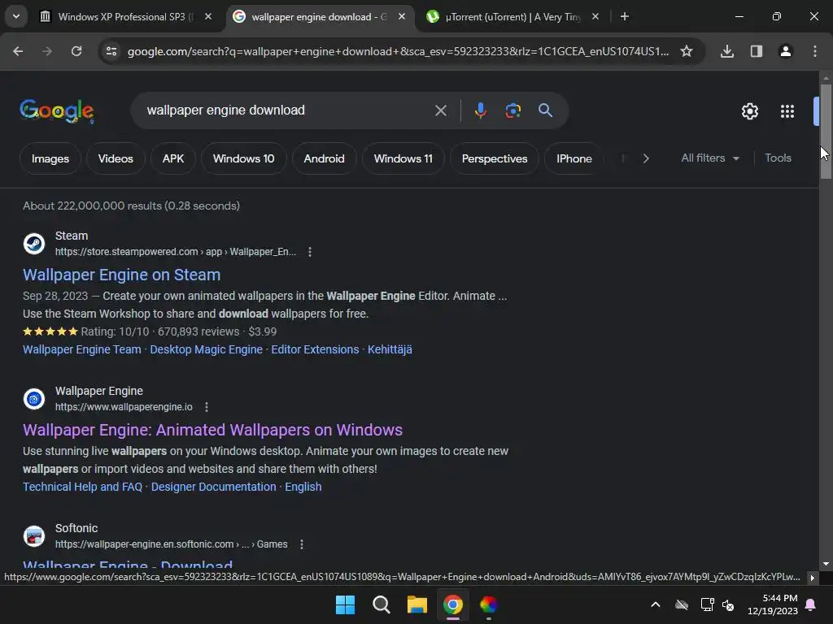Screen dimensions: 833x624
Task: Open search Tools
Action: (x=778, y=158)
